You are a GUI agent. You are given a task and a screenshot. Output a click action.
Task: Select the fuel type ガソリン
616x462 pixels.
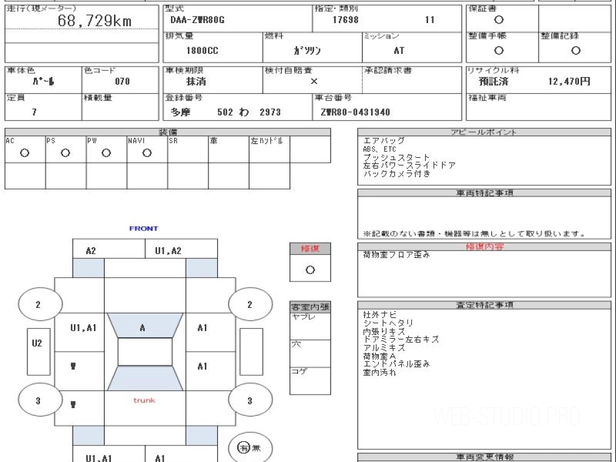click(x=307, y=51)
